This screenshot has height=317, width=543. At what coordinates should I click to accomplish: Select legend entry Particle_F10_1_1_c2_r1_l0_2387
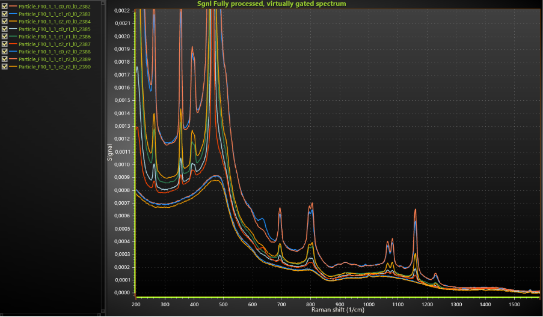point(54,44)
